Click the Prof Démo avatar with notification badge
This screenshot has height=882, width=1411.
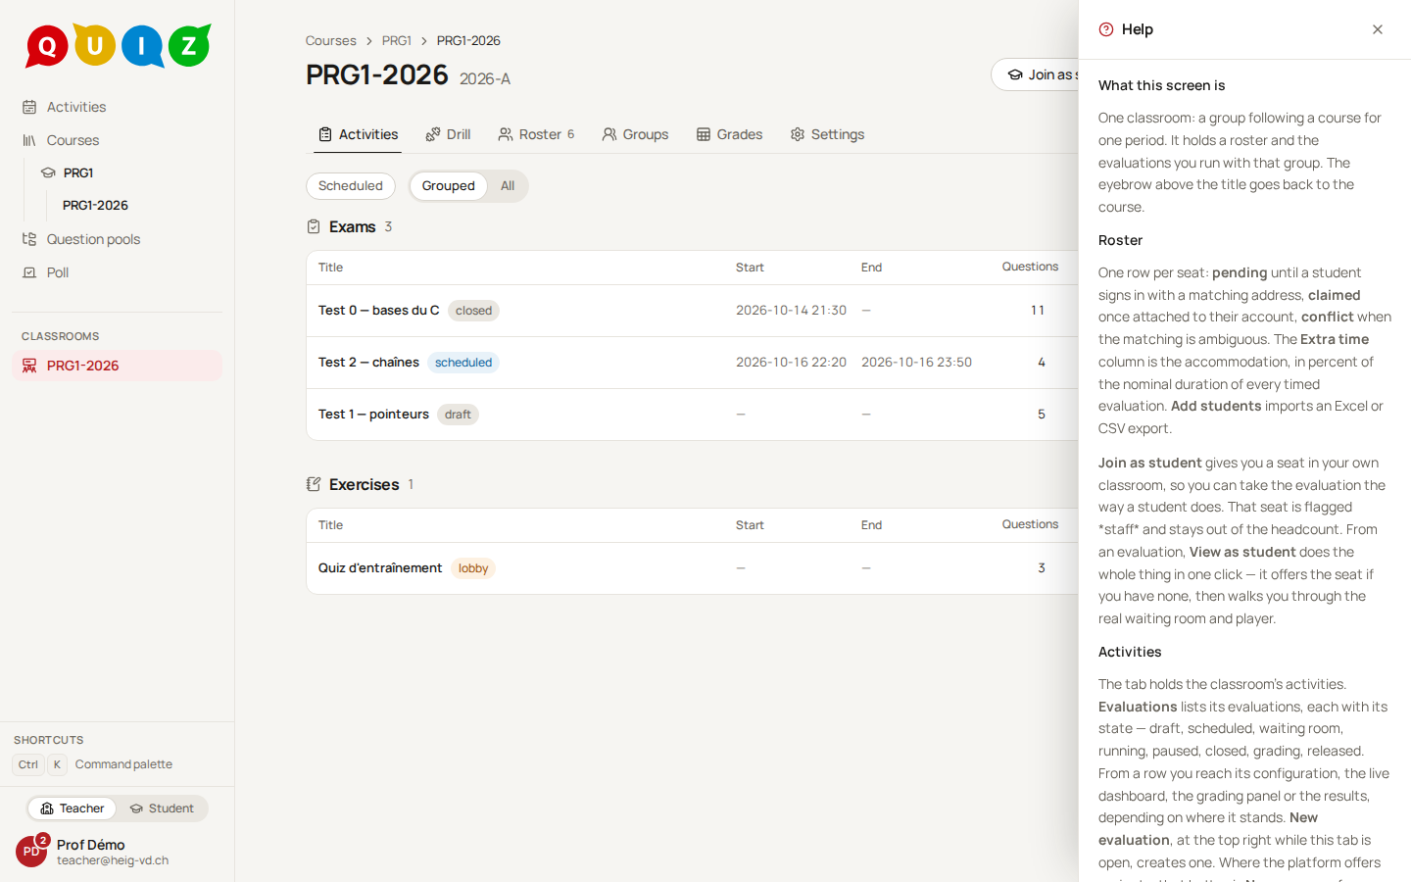pyautogui.click(x=31, y=851)
